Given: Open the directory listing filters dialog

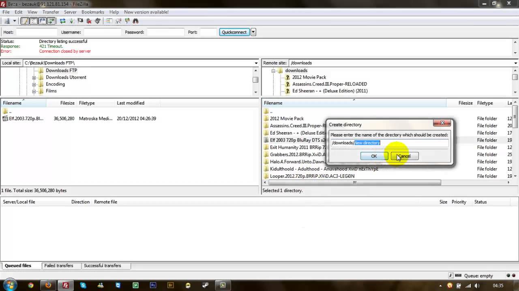Looking at the screenshot, I should pyautogui.click(x=109, y=21).
